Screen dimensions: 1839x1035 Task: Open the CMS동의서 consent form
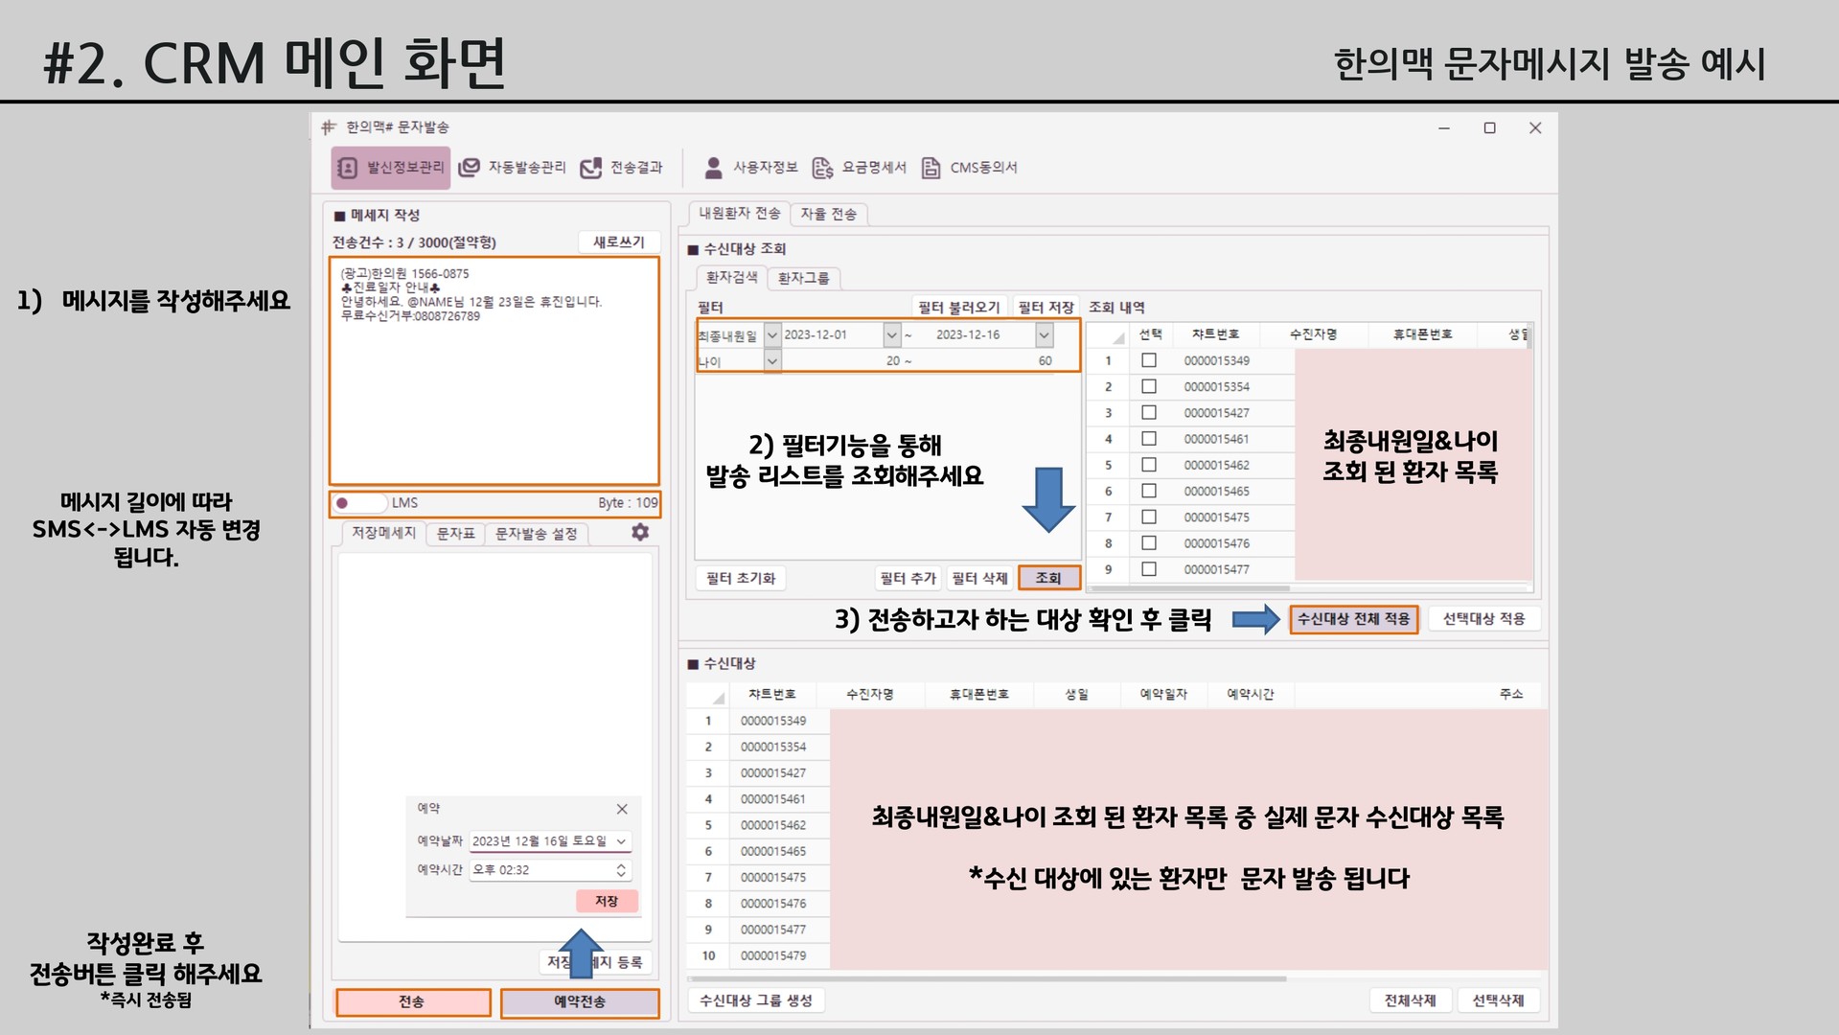point(969,168)
